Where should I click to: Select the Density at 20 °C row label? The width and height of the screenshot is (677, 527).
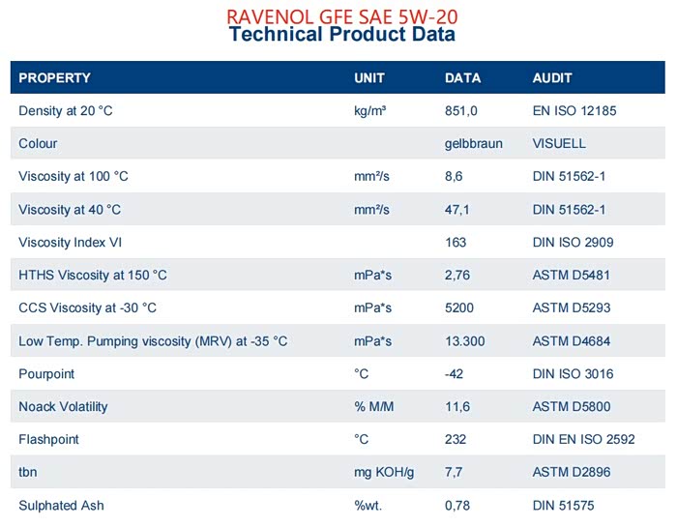tap(66, 111)
